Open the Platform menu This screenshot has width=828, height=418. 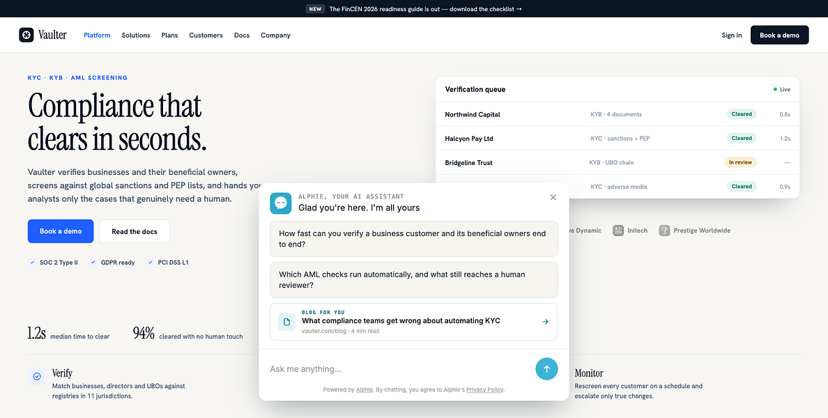[97, 36]
